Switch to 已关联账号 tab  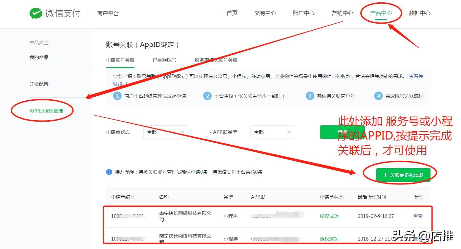(x=165, y=60)
